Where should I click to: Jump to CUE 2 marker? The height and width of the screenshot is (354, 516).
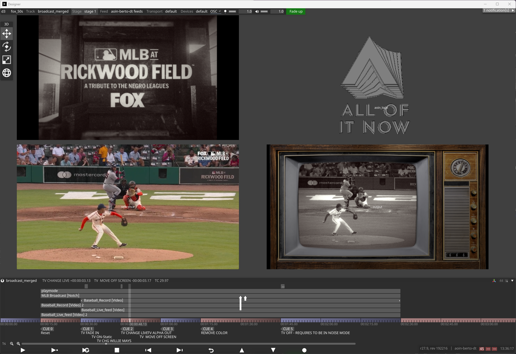pyautogui.click(x=127, y=329)
